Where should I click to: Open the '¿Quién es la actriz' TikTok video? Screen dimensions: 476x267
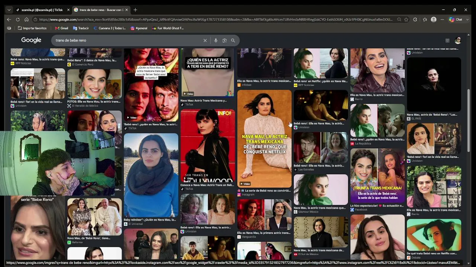[208, 72]
